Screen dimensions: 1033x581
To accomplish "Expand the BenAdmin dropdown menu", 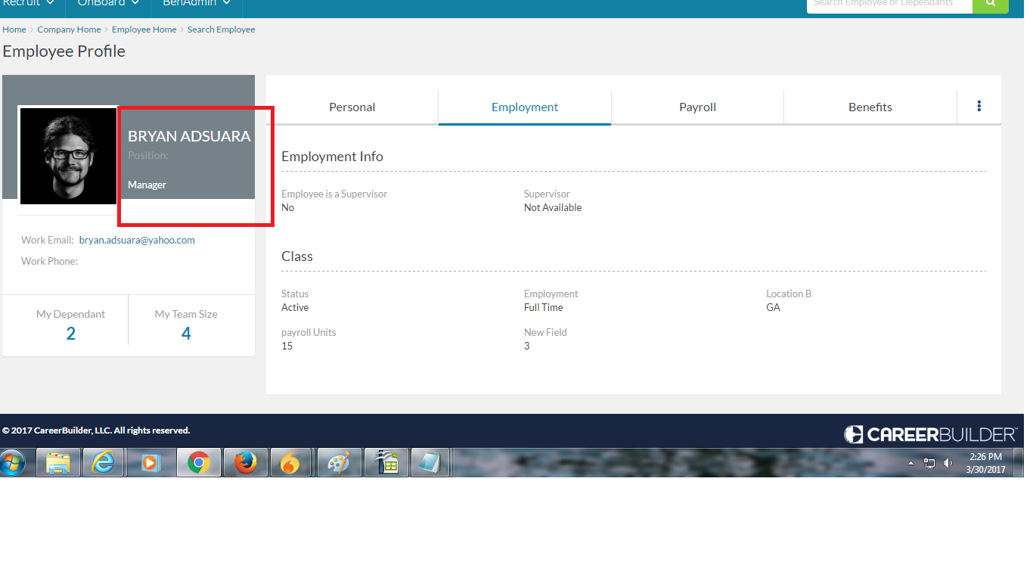I will [x=197, y=4].
